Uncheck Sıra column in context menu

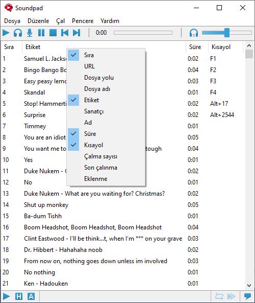(106, 55)
